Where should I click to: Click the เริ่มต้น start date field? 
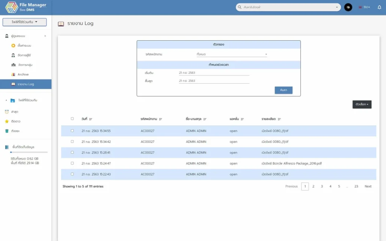214,73
